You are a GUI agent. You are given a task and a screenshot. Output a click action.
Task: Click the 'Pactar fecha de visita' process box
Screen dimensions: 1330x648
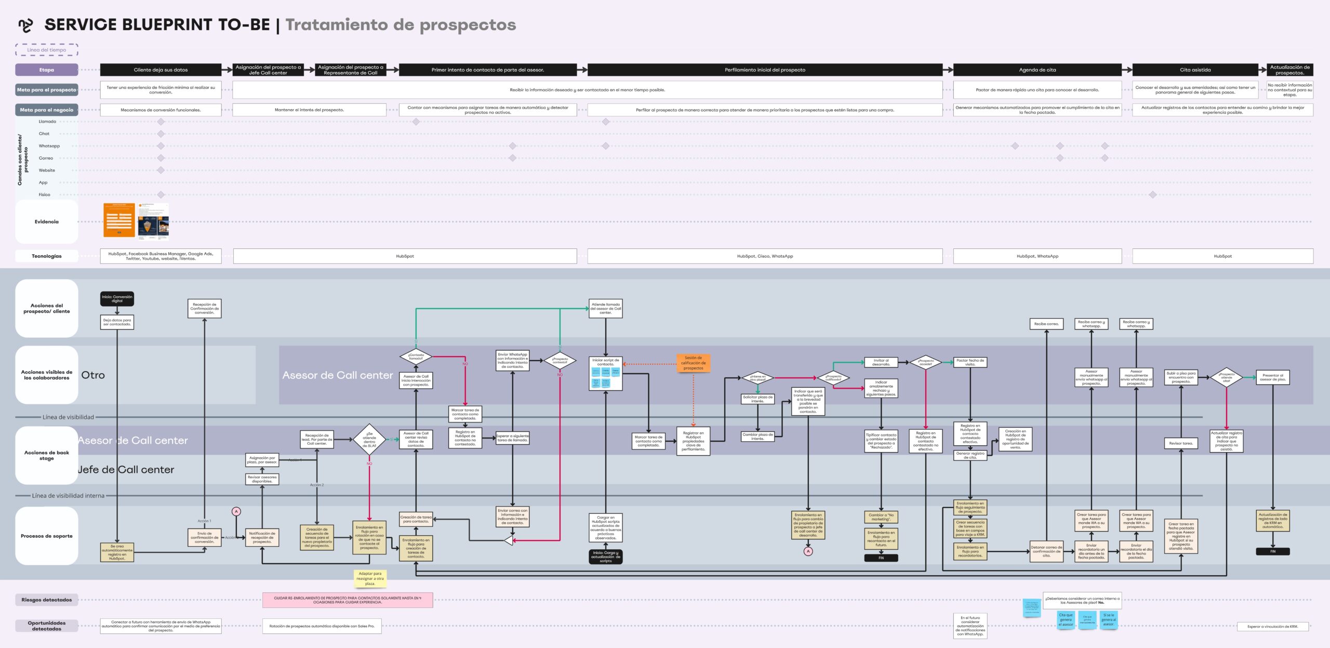[x=970, y=362]
